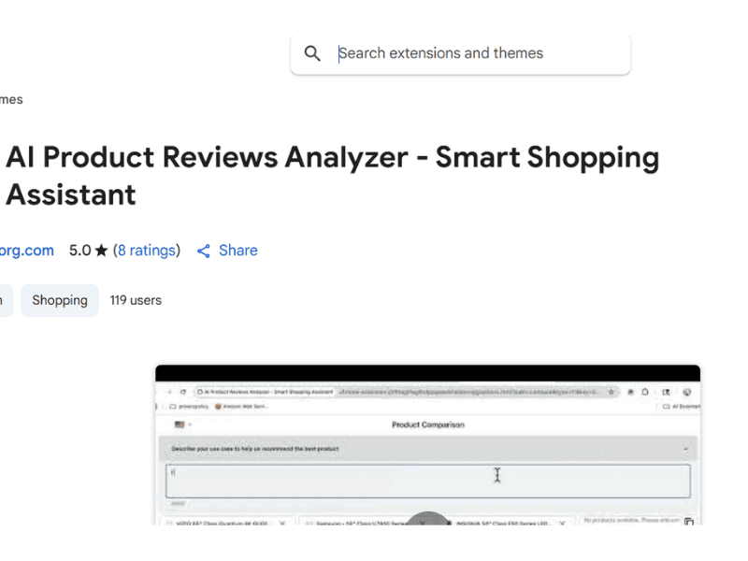Focus the Search extensions and themes field
Screen dimensions: 748x561
click(477, 54)
